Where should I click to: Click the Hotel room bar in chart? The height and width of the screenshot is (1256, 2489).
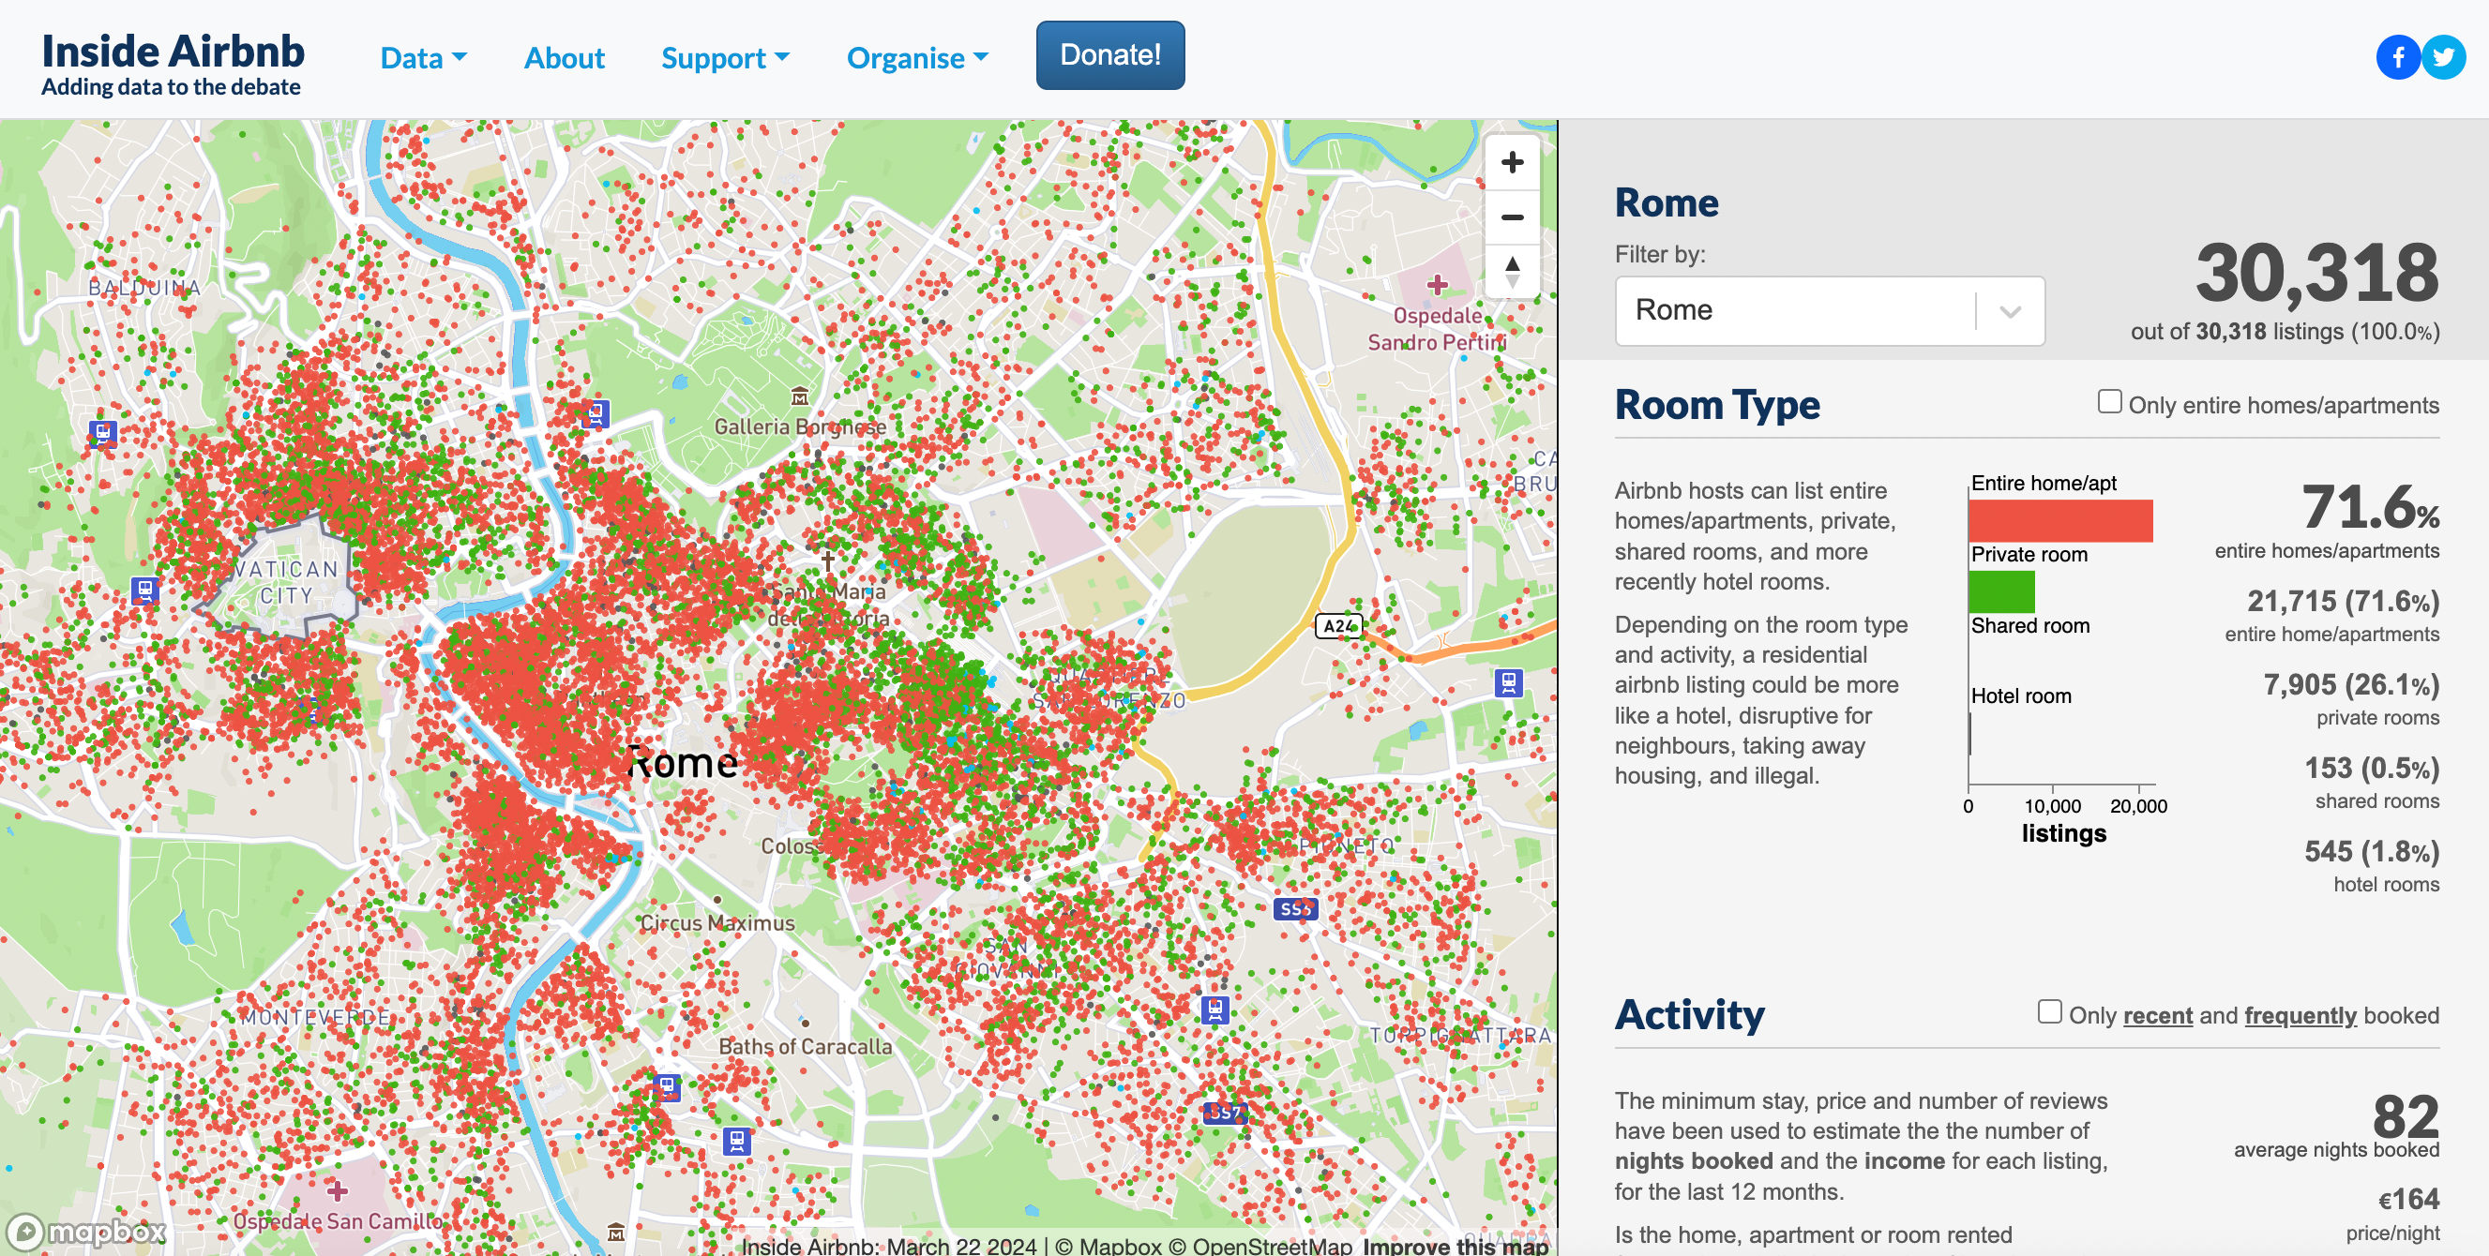click(x=1970, y=734)
